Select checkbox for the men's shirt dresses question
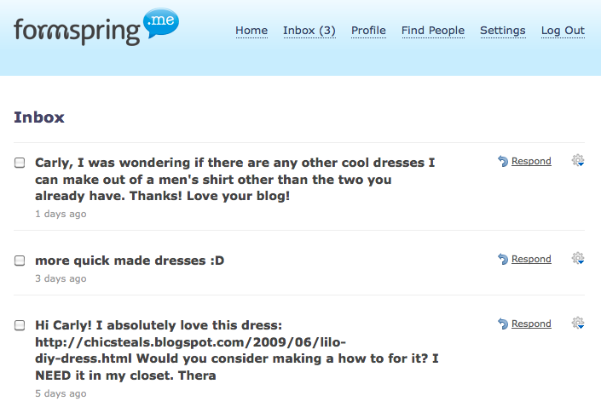The height and width of the screenshot is (407, 601). [20, 163]
